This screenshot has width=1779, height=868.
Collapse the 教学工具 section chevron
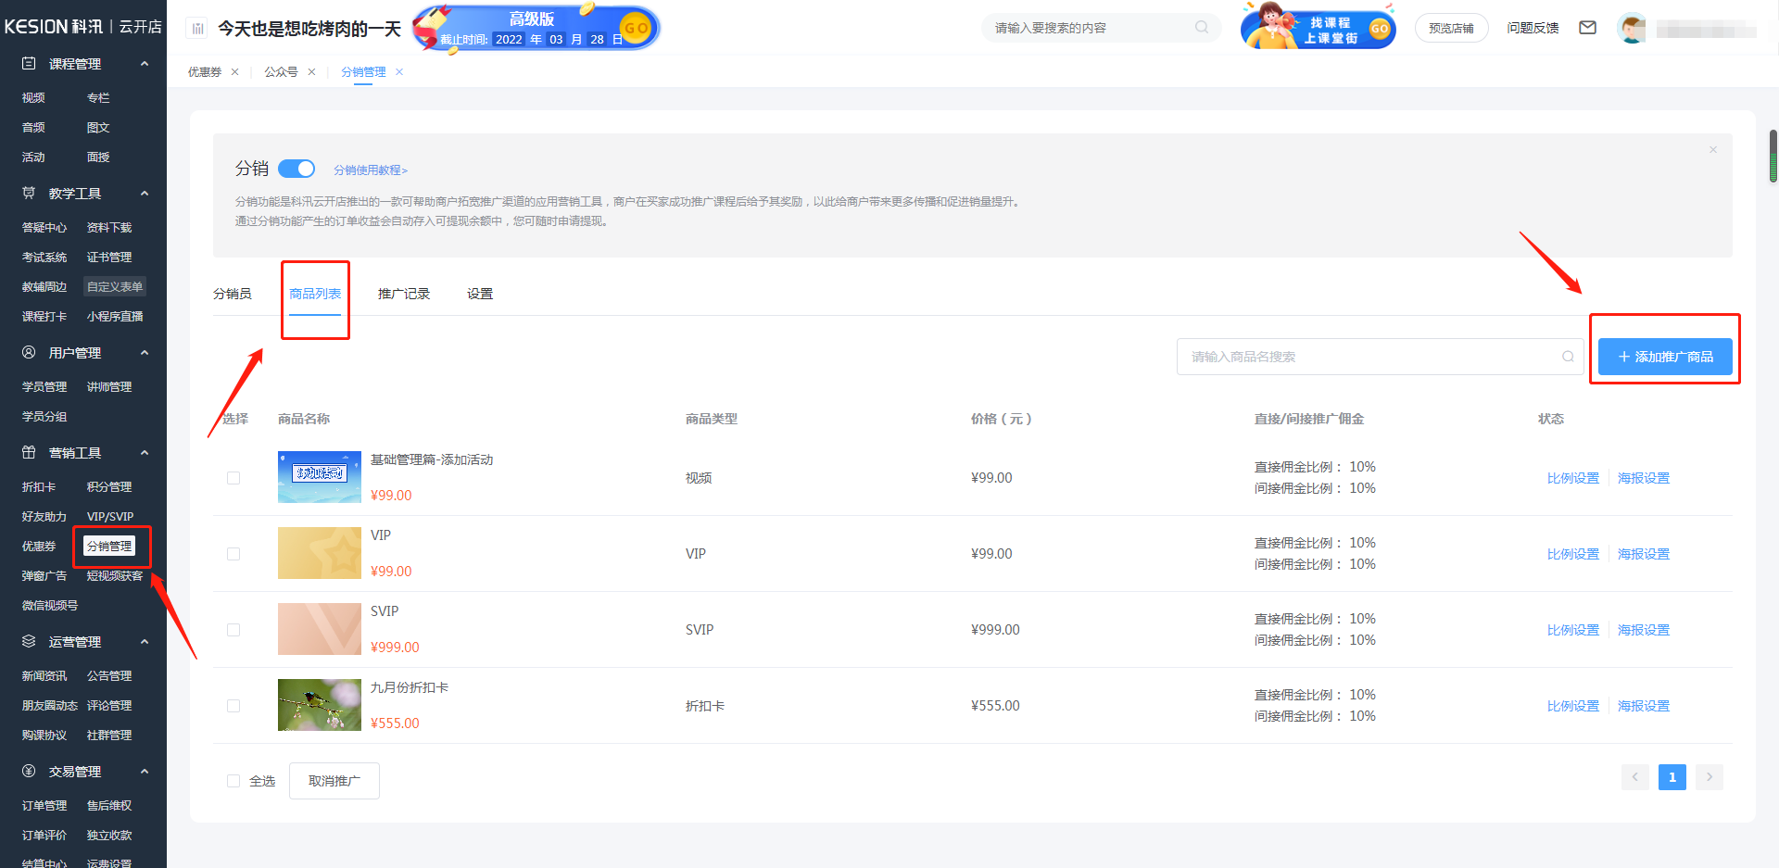(145, 194)
